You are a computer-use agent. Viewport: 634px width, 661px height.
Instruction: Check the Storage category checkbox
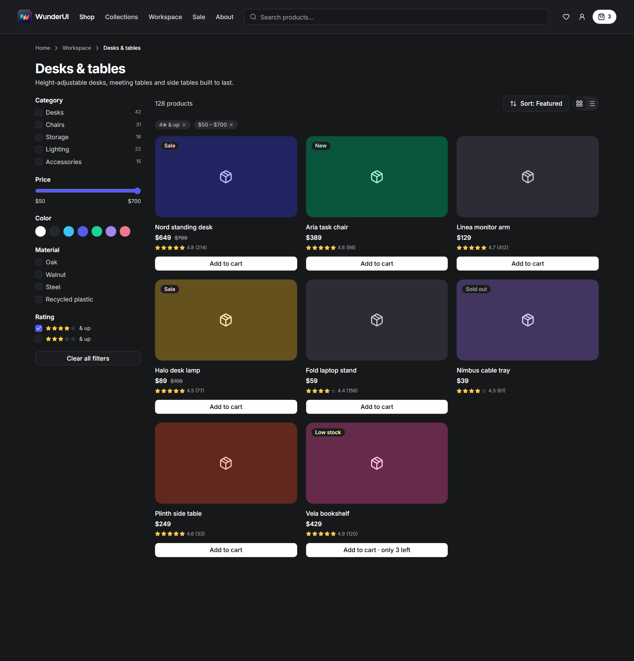(x=39, y=137)
